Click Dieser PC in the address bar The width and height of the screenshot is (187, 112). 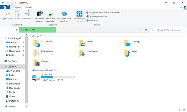point(30,30)
